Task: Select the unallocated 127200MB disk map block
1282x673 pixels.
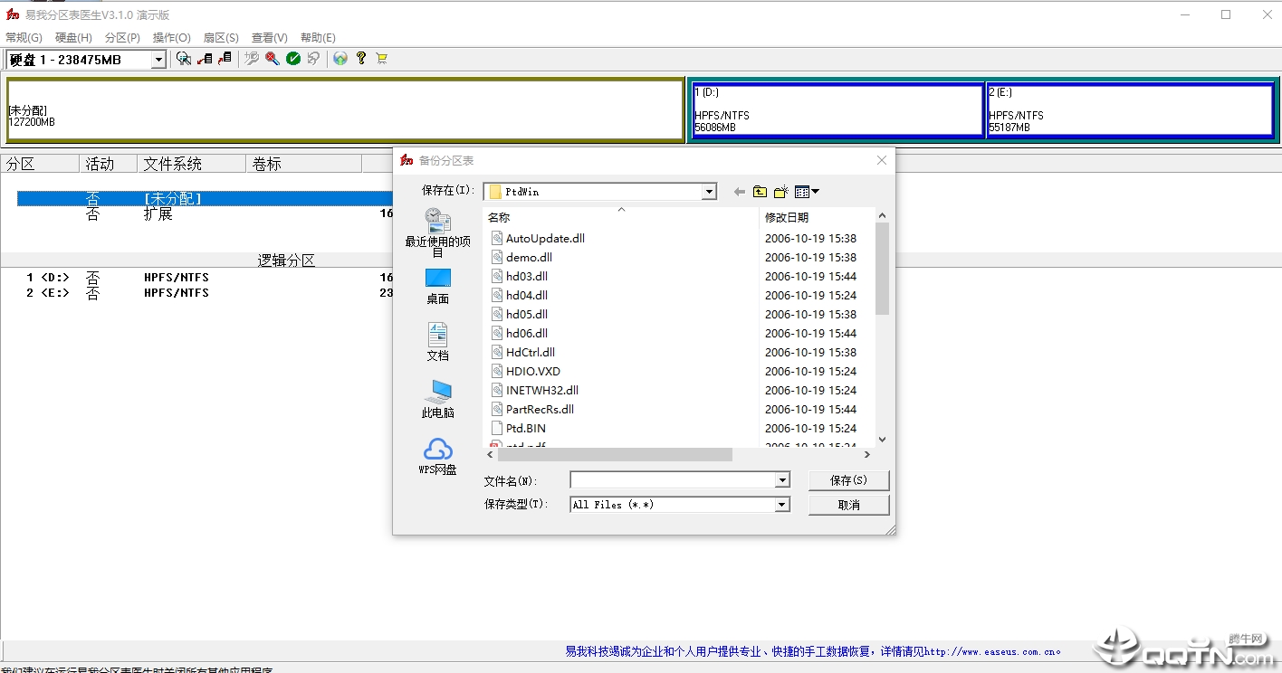Action: 346,109
